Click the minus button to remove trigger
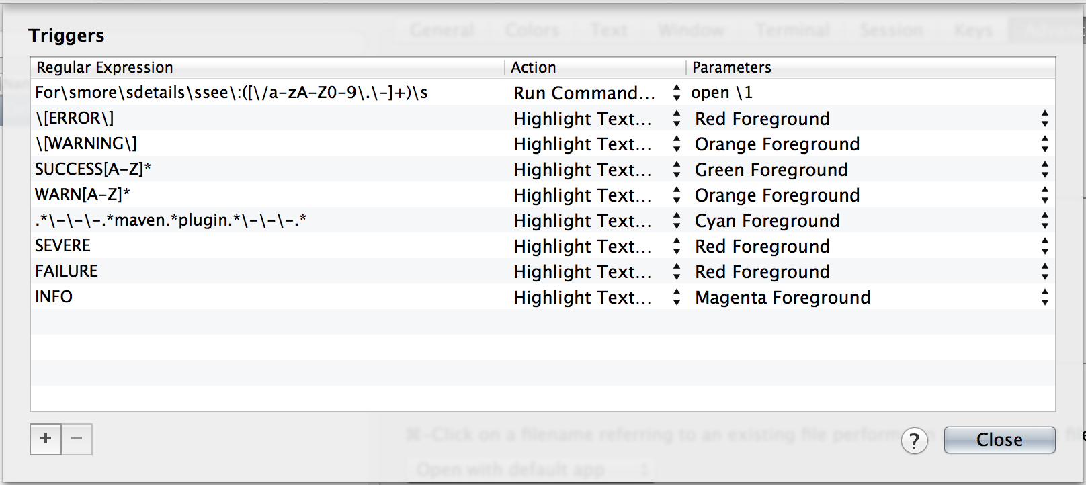The height and width of the screenshot is (485, 1086). point(77,439)
